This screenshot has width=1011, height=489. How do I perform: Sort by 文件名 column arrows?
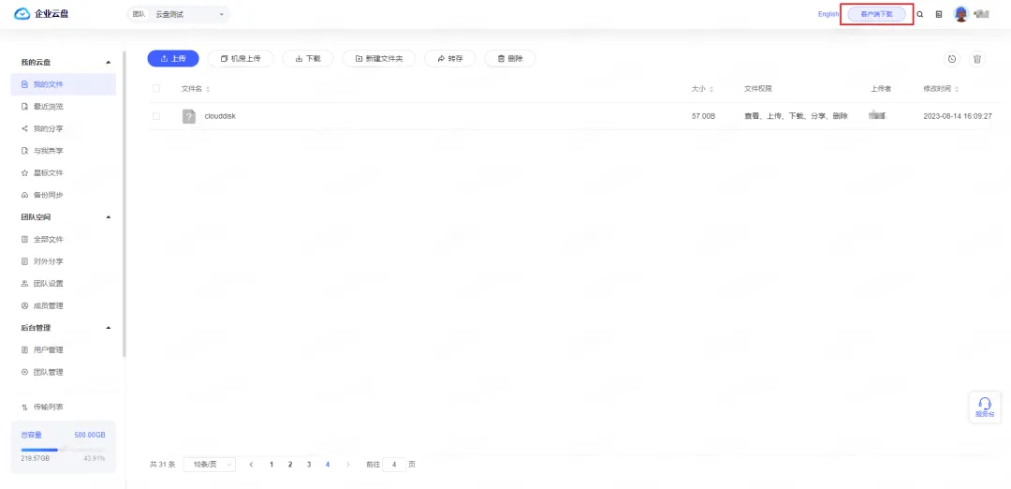208,89
